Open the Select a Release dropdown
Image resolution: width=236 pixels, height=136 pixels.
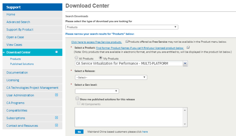[x=111, y=77]
